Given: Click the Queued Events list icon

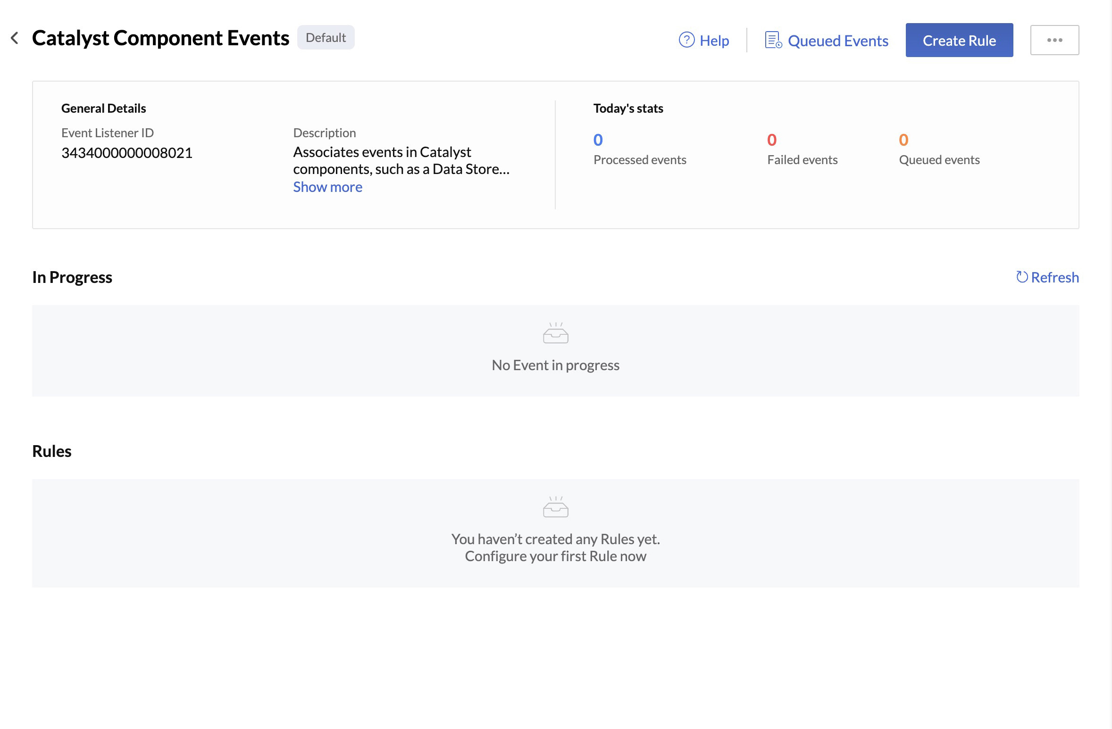Looking at the screenshot, I should (x=773, y=40).
